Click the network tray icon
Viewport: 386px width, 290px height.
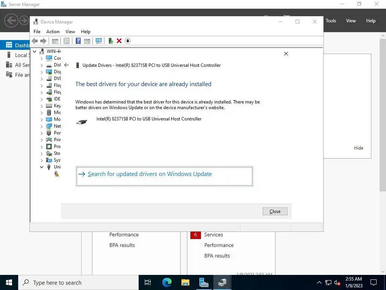[x=328, y=282]
